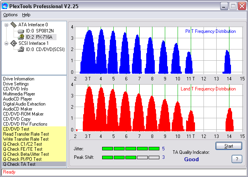Select Q-Check PI/PO Test
This screenshot has height=177, width=248.
point(34,159)
